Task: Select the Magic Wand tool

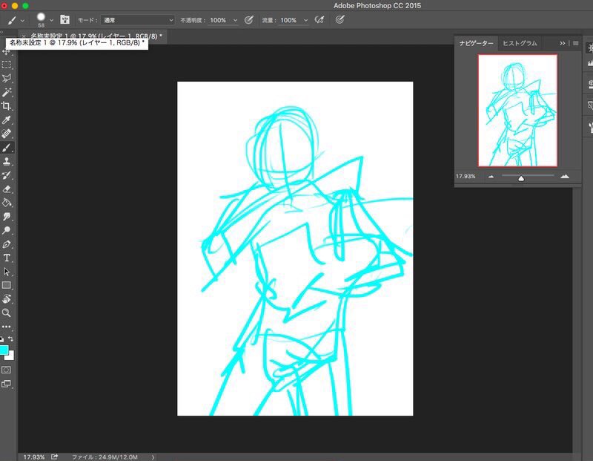Action: [x=7, y=92]
